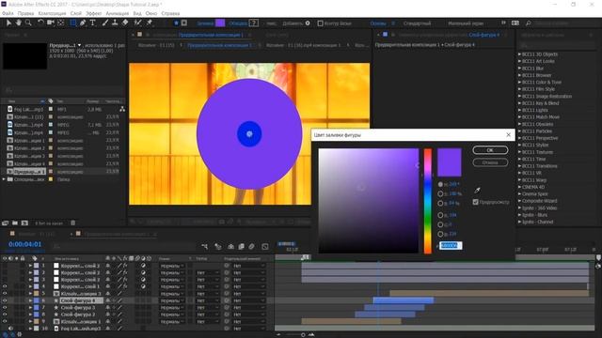Click Отмена to cancel color dialog
This screenshot has height=338, width=602.
[x=490, y=162]
